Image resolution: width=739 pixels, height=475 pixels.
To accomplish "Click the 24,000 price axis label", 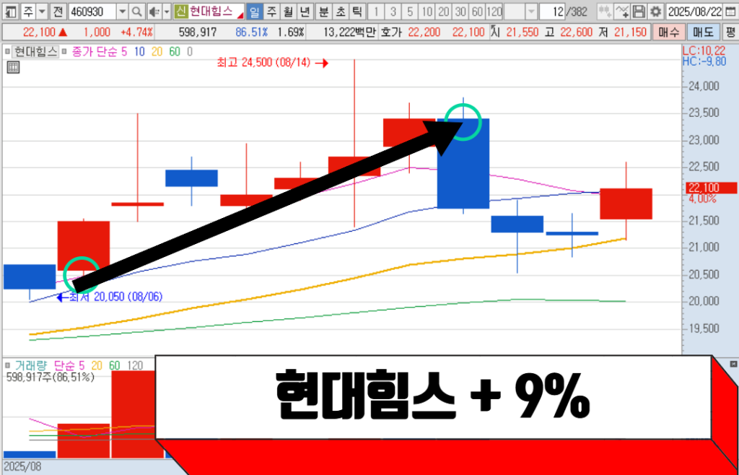I will point(703,87).
